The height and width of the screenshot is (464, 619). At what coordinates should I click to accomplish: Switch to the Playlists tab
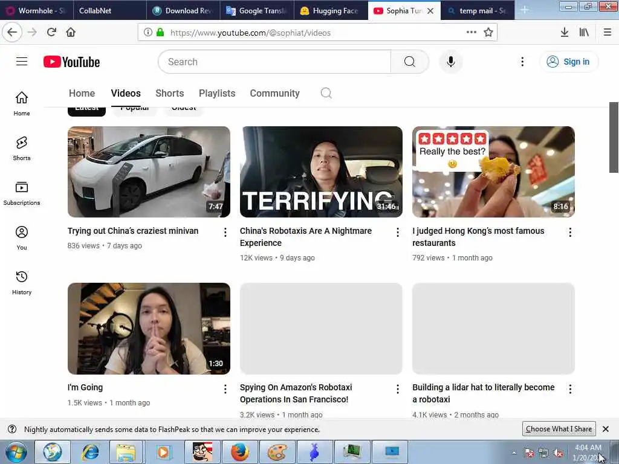(x=217, y=93)
